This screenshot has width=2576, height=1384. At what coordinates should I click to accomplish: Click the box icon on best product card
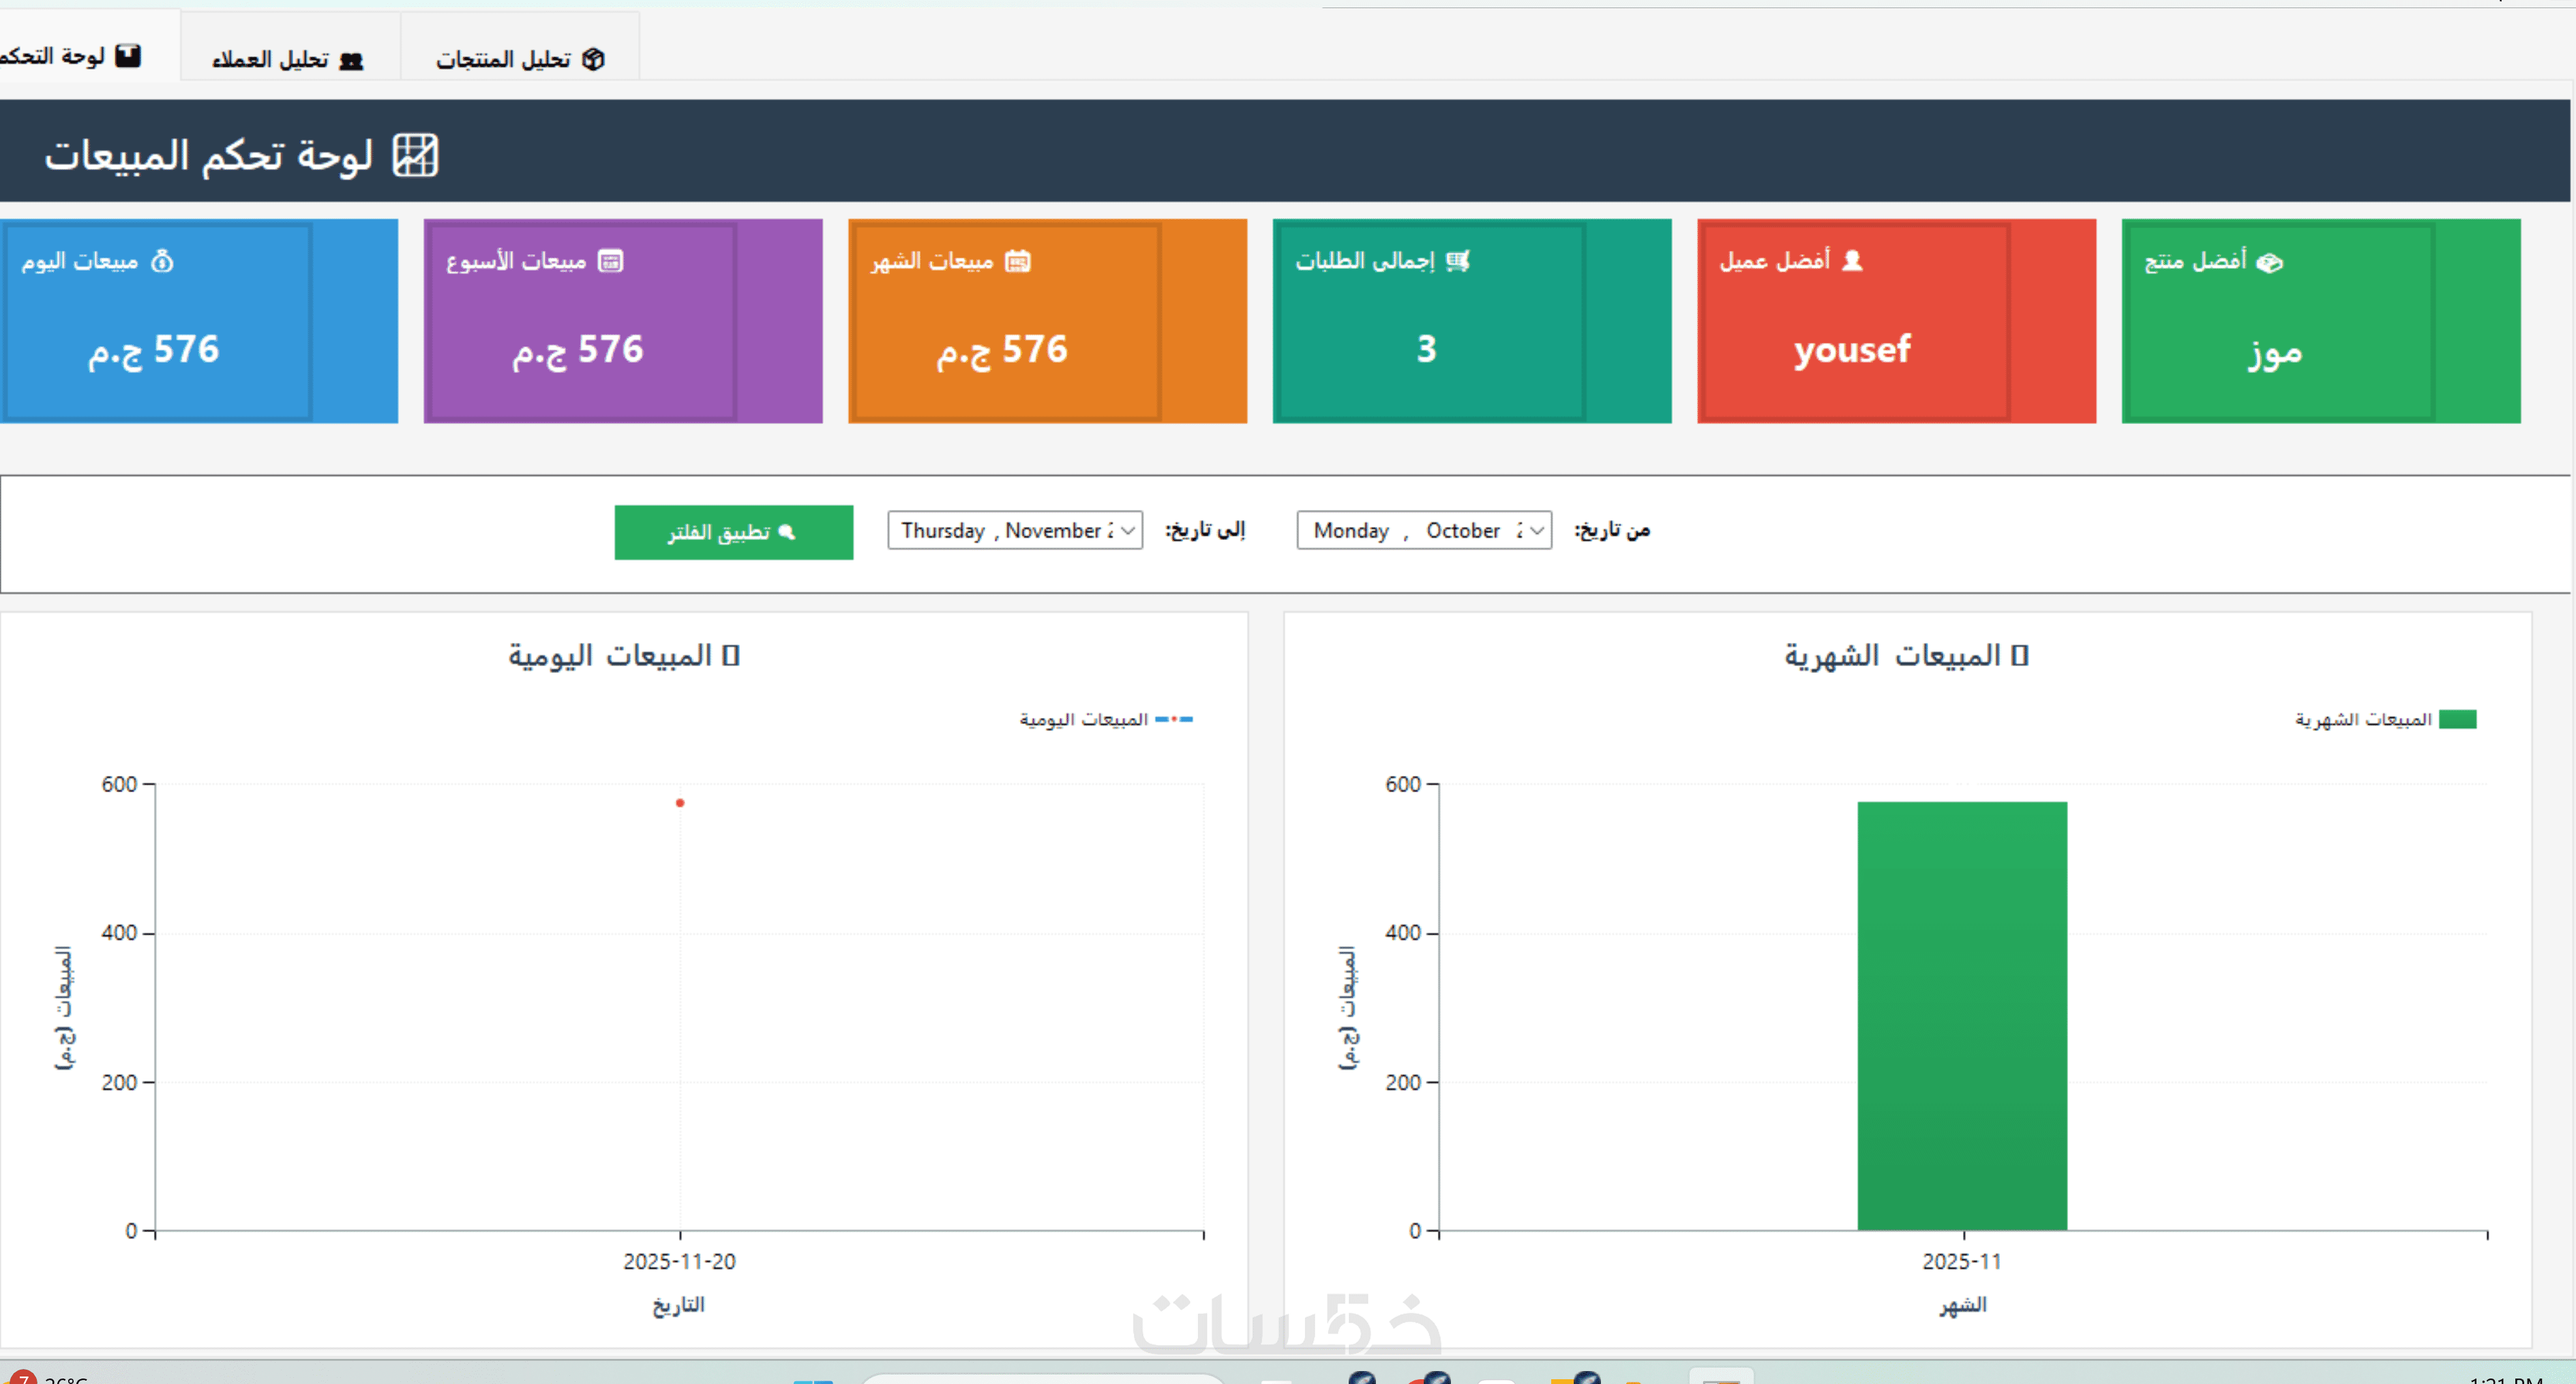pos(2270,262)
